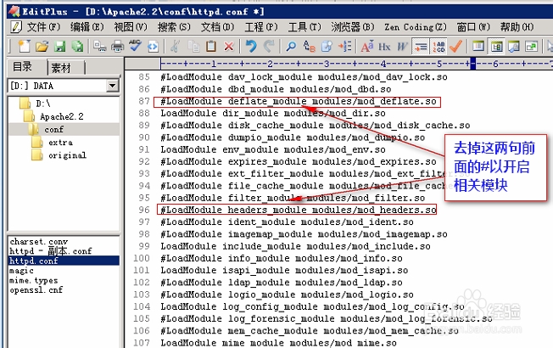Select charset.conv in file list

tap(38, 242)
